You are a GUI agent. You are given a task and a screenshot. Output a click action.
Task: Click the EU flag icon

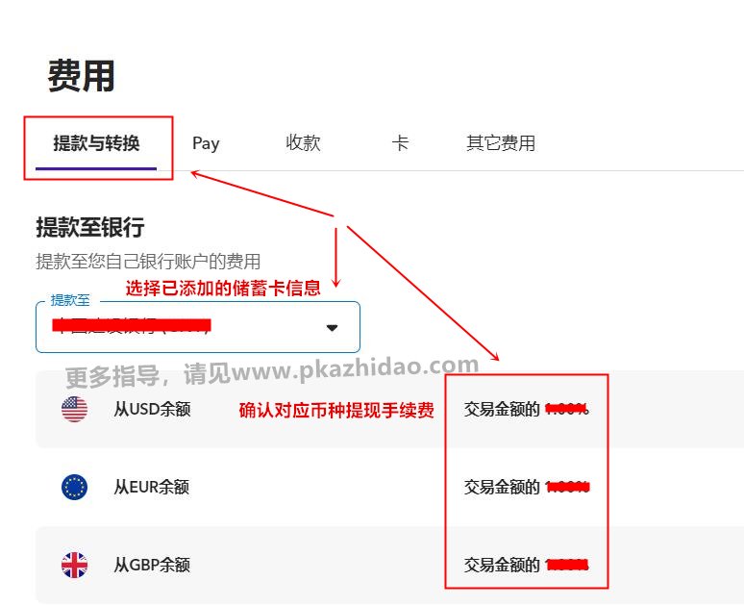[x=74, y=487]
